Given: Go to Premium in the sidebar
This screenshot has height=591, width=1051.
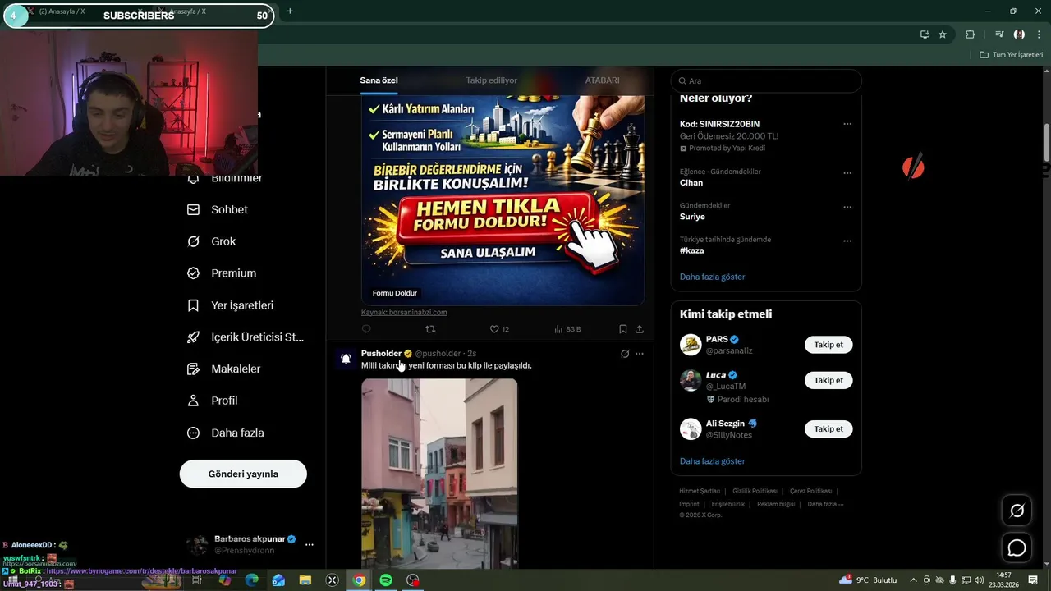Looking at the screenshot, I should pos(222,273).
